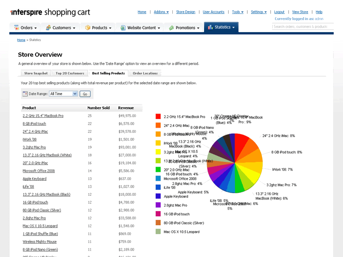Open the View Store link
The height and width of the screenshot is (257, 343).
[300, 12]
